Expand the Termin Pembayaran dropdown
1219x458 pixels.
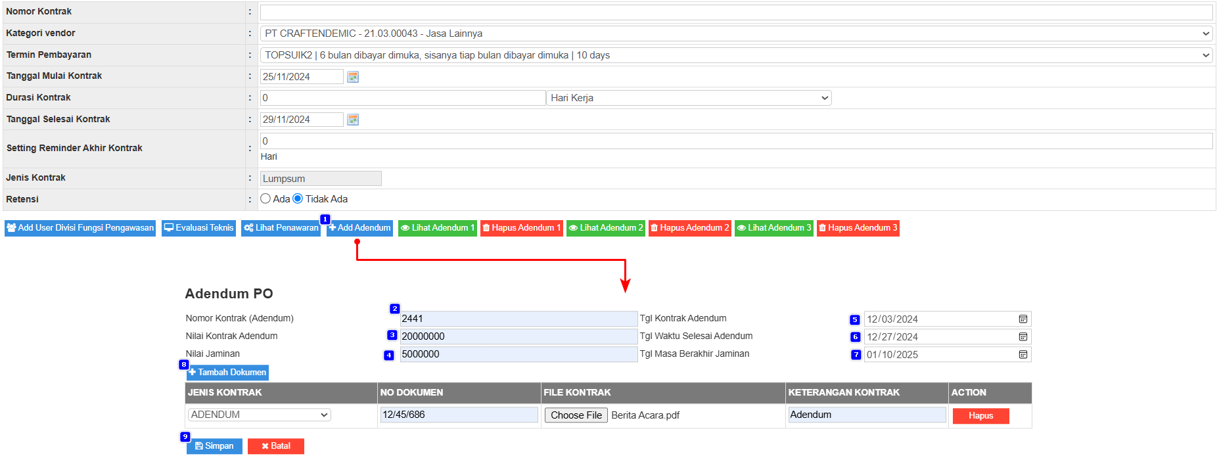coord(736,55)
